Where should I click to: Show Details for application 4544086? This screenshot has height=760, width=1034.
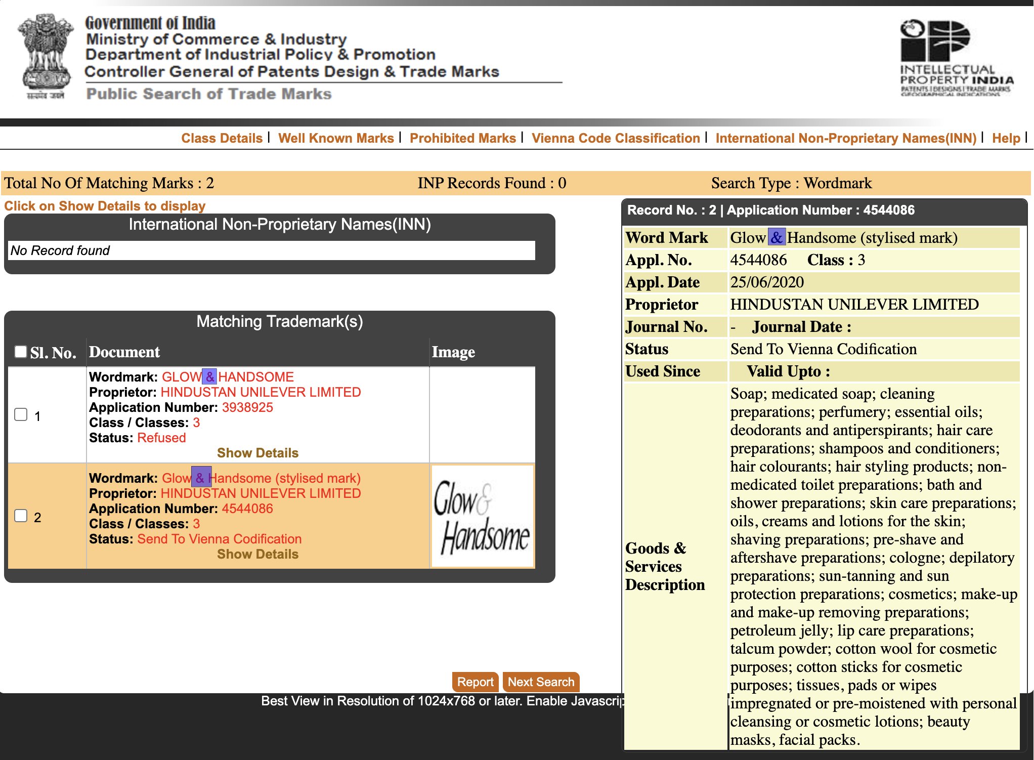pyautogui.click(x=257, y=554)
